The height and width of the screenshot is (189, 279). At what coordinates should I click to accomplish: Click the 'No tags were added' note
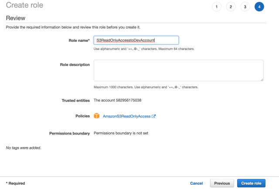23,148
